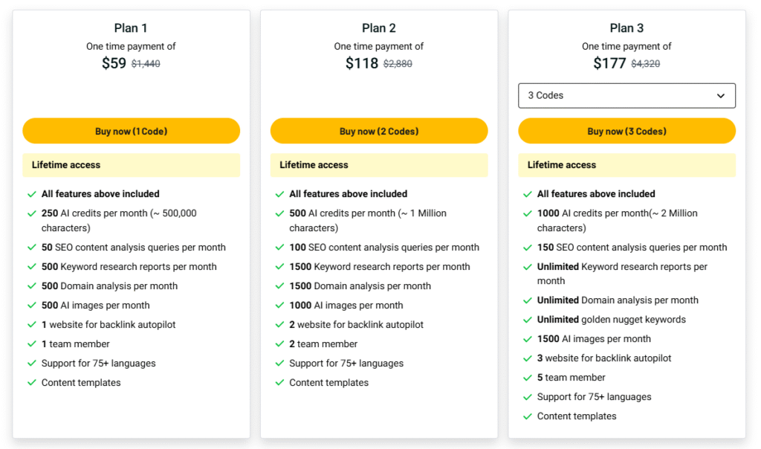This screenshot has height=449, width=761.
Task: Select the Plan 2 heading
Action: (379, 28)
